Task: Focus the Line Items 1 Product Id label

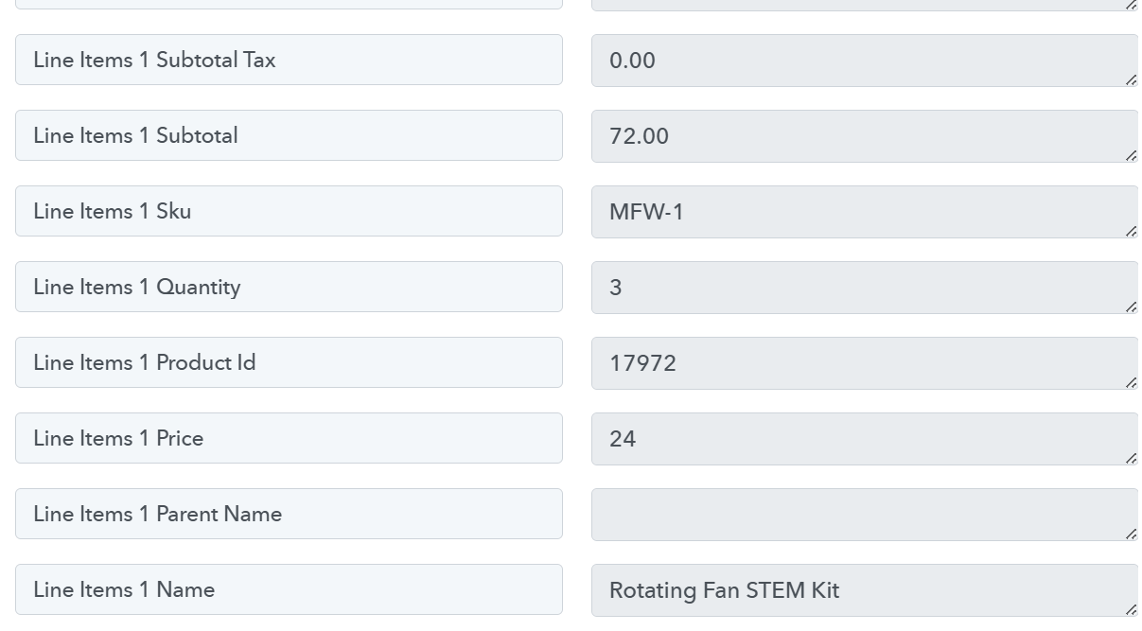Action: (289, 362)
